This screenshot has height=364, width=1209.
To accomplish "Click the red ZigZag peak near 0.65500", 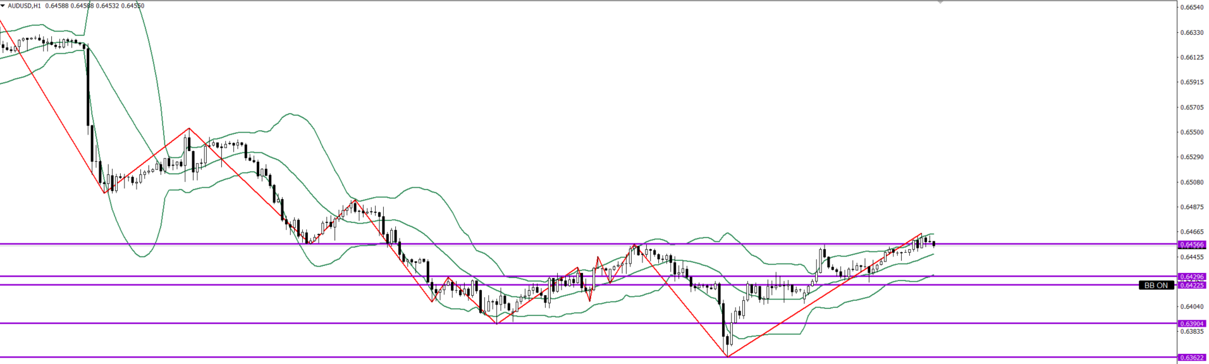I will [x=188, y=129].
